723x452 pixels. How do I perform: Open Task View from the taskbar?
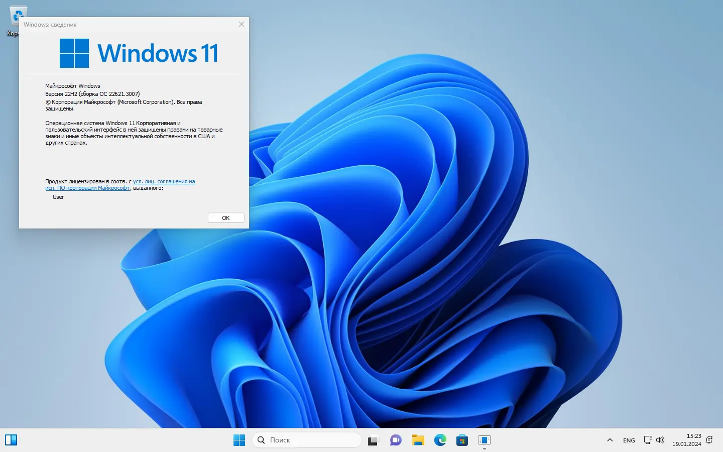click(x=373, y=440)
